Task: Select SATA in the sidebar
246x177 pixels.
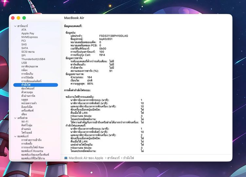Action: click(25, 48)
